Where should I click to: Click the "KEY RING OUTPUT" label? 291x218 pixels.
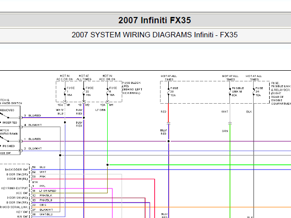click(x=15, y=188)
